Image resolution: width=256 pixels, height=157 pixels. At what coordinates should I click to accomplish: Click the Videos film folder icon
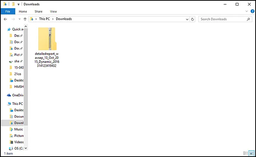(x=11, y=142)
